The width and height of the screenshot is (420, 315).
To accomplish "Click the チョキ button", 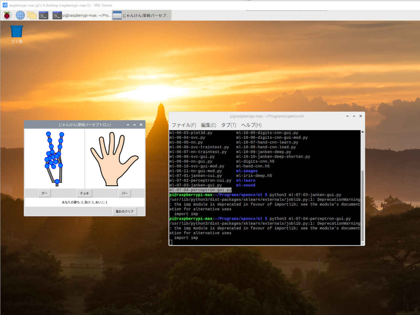I will coord(84,193).
